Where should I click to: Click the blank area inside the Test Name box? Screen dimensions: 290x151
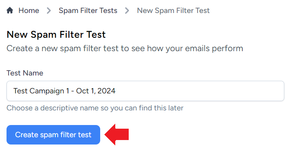(x=200, y=91)
